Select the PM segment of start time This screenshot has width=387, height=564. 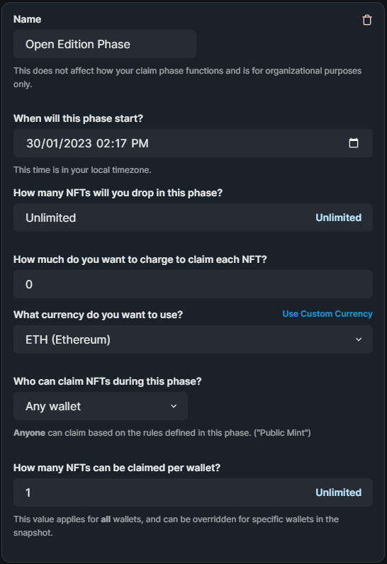click(140, 144)
